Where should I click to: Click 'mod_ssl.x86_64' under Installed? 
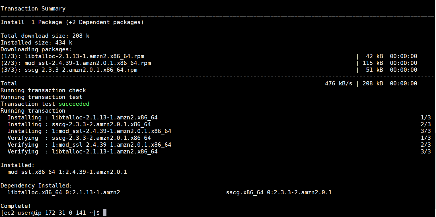pyautogui.click(x=31, y=172)
